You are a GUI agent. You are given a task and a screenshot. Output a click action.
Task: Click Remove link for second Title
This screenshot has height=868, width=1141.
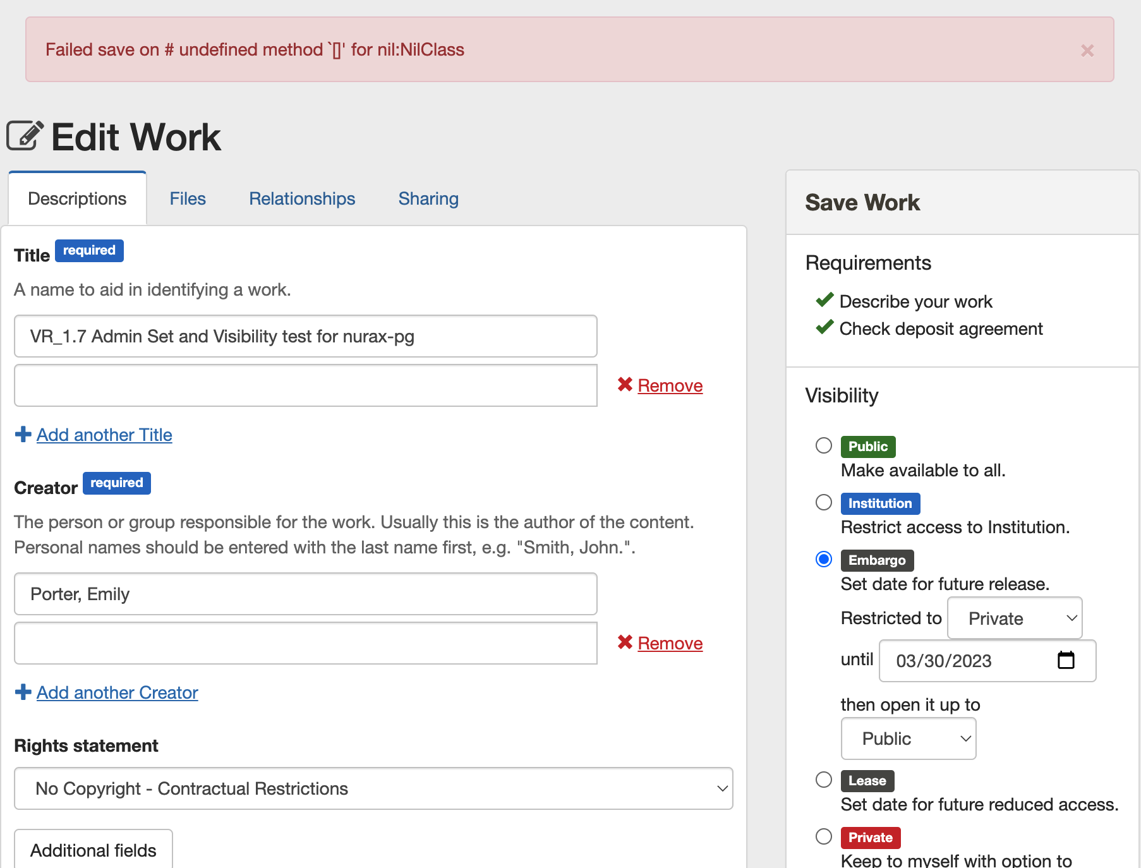670,385
